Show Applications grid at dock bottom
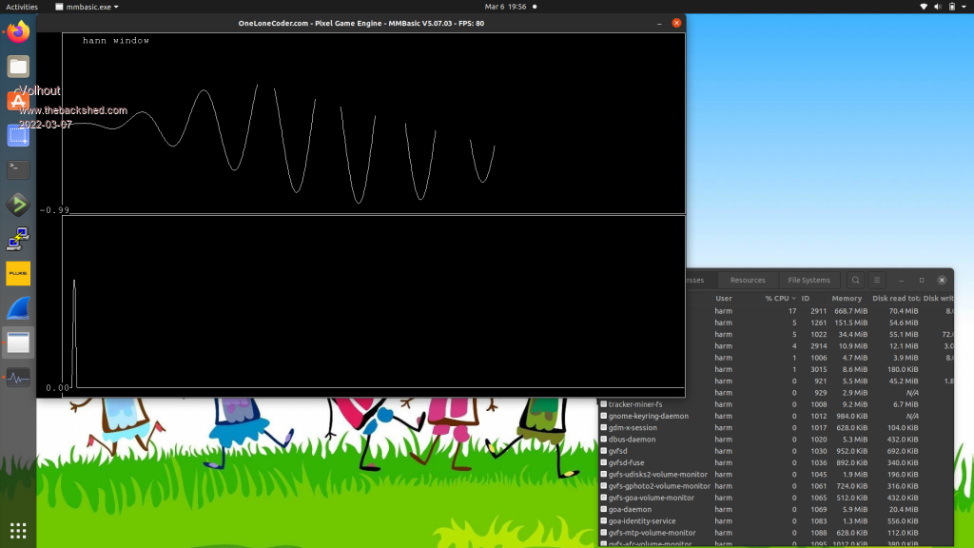The image size is (974, 548). coord(18,530)
